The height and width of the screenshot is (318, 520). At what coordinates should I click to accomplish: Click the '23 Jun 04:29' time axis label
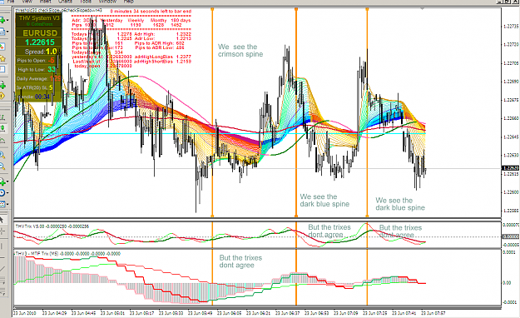[x=55, y=313]
